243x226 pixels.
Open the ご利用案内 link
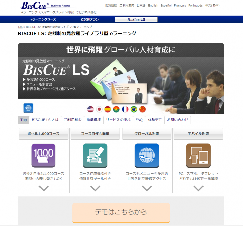pos(127,6)
